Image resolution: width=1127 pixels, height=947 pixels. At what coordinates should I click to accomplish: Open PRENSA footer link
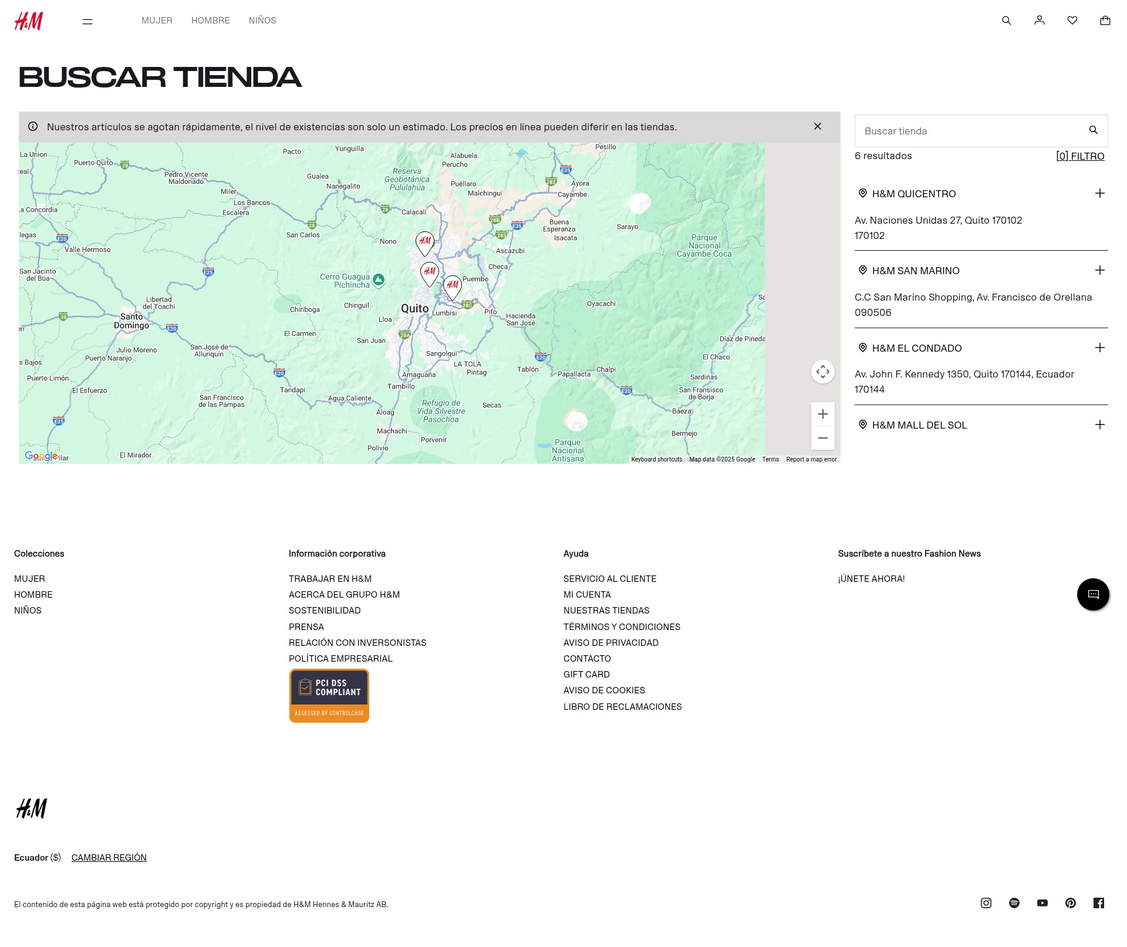[x=306, y=627]
